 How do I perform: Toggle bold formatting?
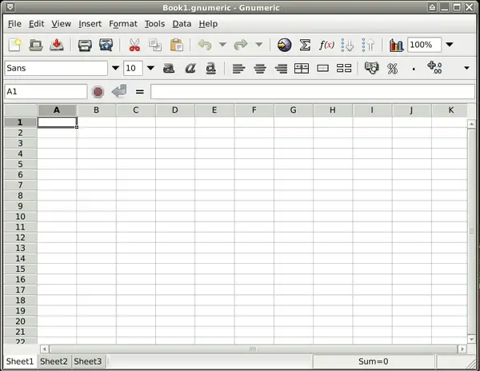pyautogui.click(x=169, y=69)
